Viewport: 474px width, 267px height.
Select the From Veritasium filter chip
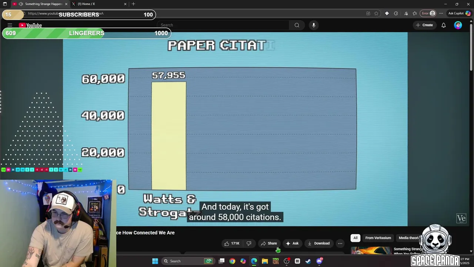click(378, 238)
